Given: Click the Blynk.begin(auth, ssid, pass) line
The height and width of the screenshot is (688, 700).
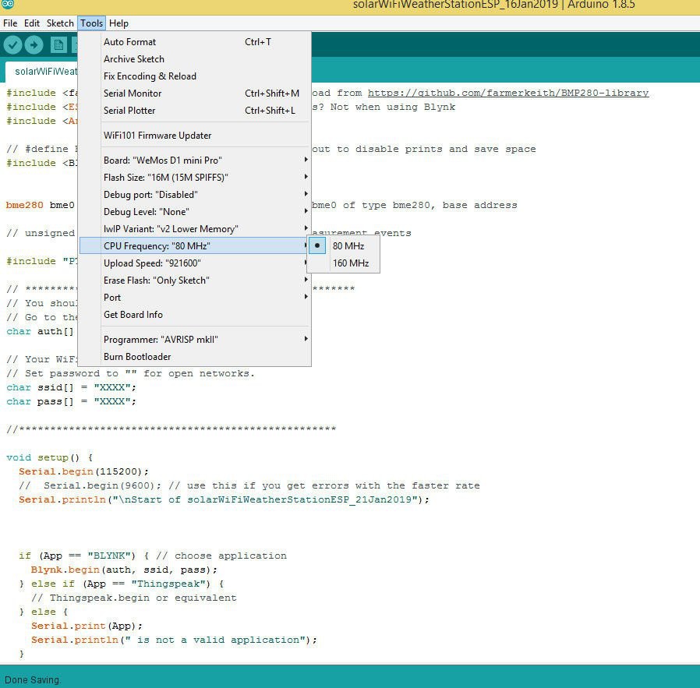Looking at the screenshot, I should pos(124,570).
